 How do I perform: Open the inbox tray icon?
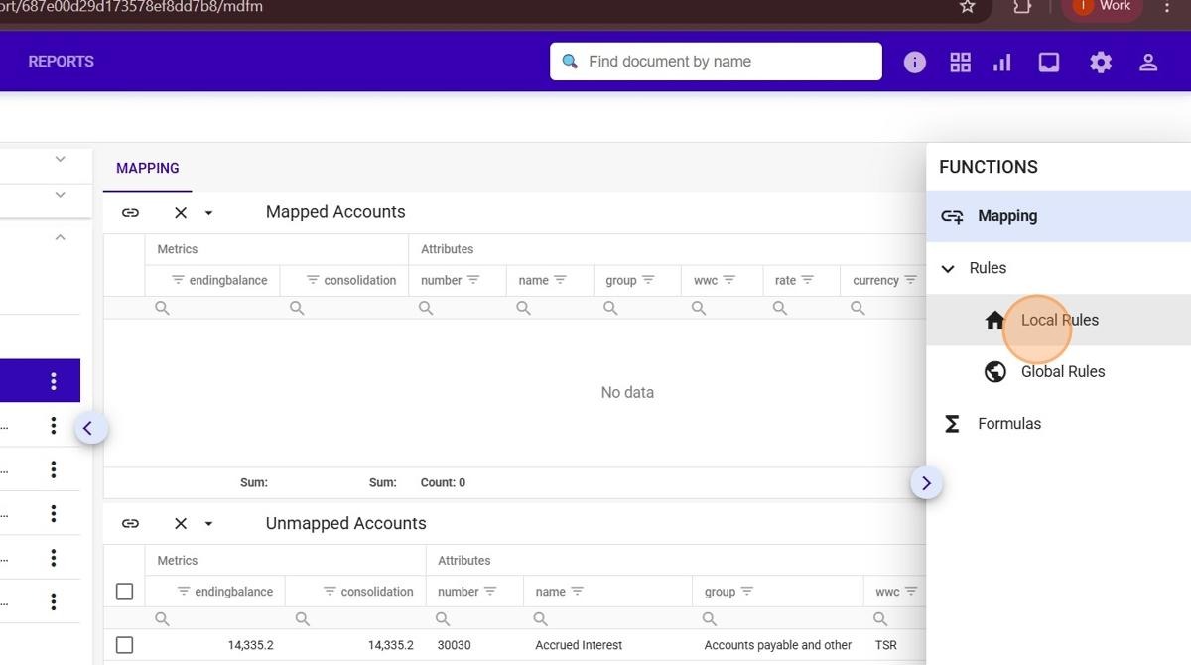coord(1049,63)
